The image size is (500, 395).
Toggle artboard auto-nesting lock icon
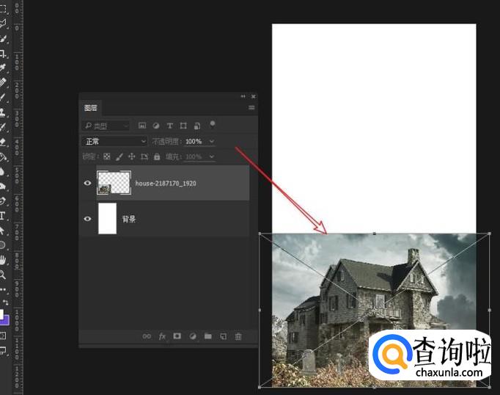click(144, 156)
